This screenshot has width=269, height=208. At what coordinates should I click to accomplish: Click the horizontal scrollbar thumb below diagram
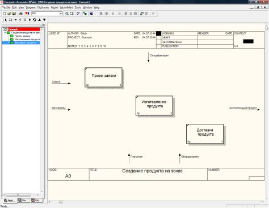point(61,202)
